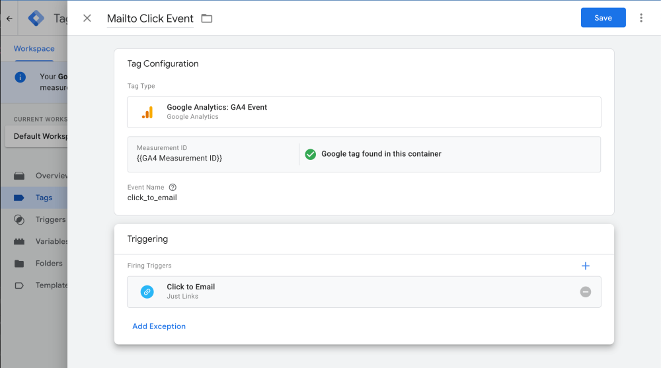The width and height of the screenshot is (661, 368).
Task: Edit the Mailto Click Event tag name
Action: coord(150,18)
